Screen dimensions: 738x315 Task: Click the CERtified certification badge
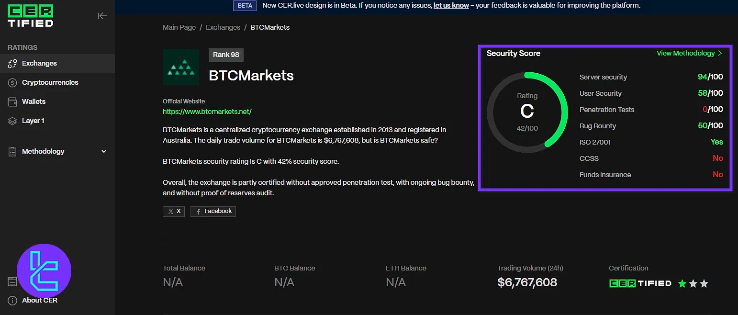coord(640,283)
